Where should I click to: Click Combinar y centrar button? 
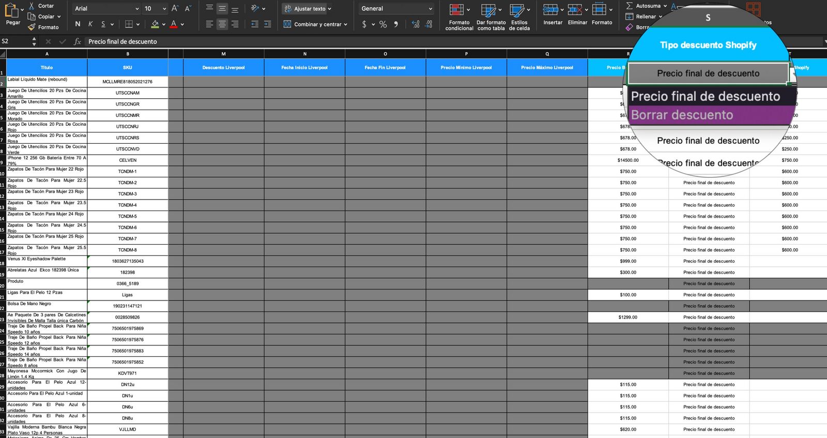pyautogui.click(x=313, y=24)
